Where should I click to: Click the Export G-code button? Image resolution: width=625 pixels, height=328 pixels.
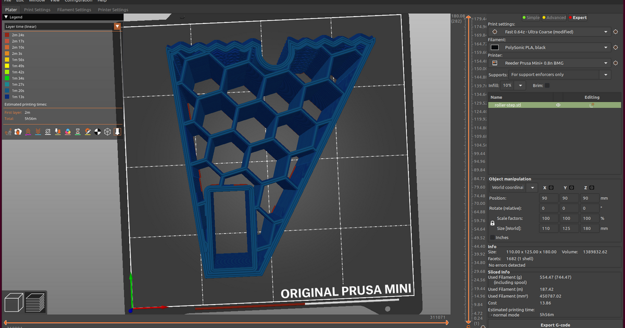(x=554, y=325)
